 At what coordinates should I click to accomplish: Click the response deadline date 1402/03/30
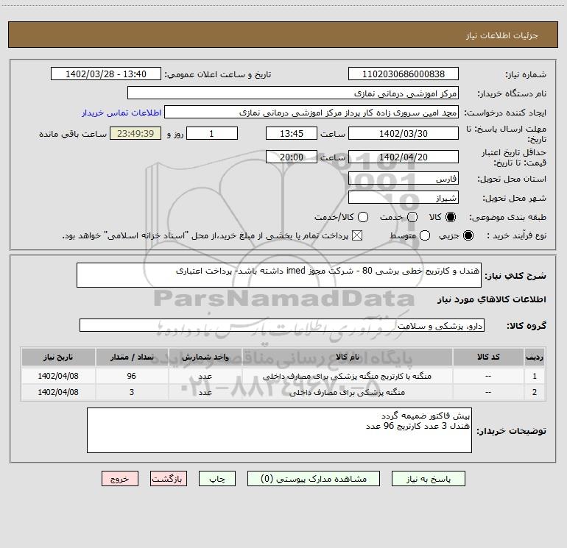tap(404, 133)
